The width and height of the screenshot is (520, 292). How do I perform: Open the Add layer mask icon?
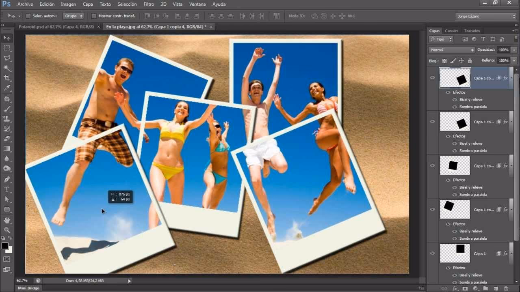point(465,288)
